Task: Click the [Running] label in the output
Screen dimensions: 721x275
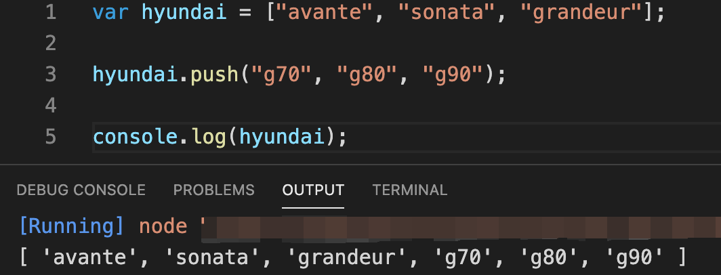Action: coord(71,227)
